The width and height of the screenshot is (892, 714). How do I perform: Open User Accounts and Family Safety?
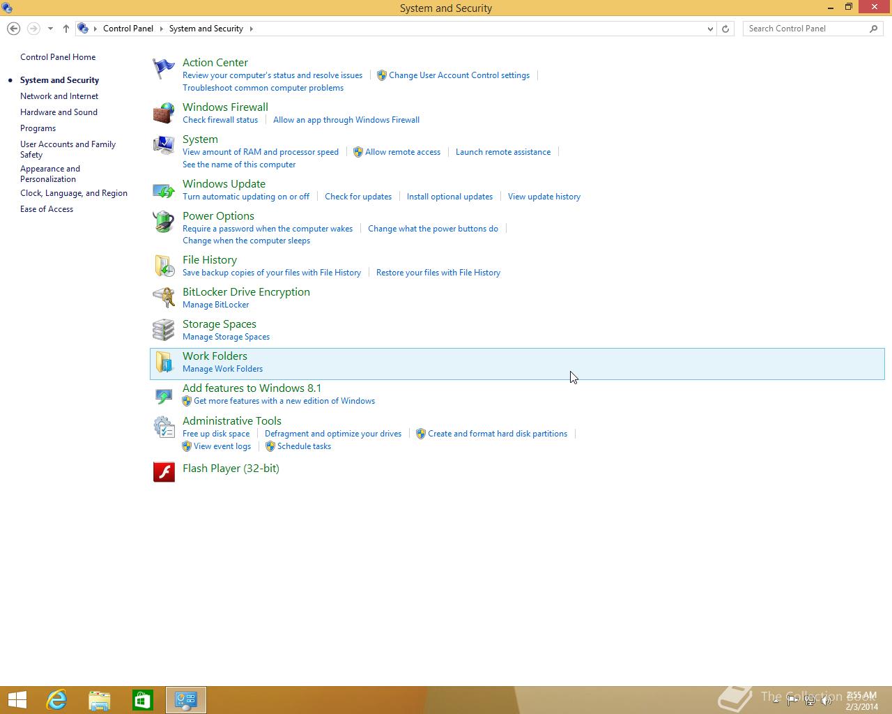(x=68, y=149)
